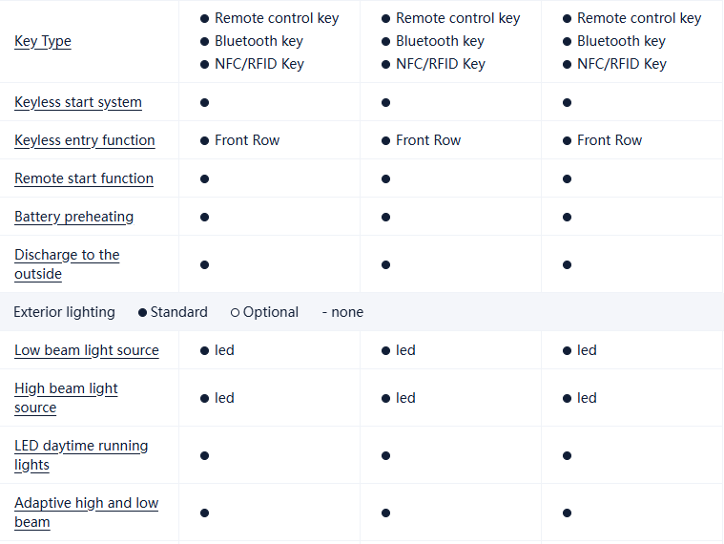Click Low beam light source link

(87, 350)
